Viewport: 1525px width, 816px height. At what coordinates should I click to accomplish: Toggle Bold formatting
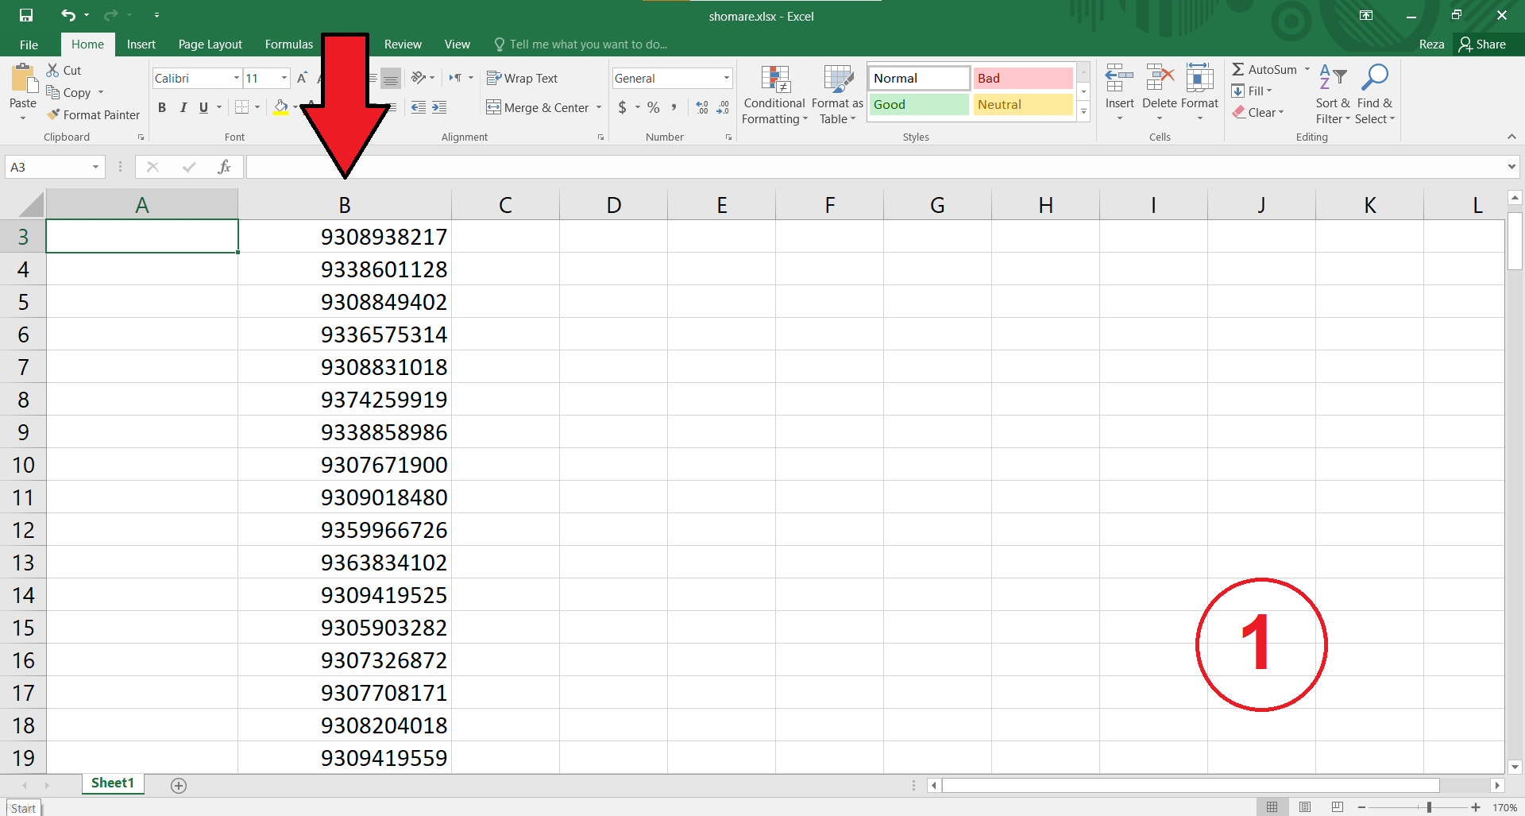click(x=162, y=107)
